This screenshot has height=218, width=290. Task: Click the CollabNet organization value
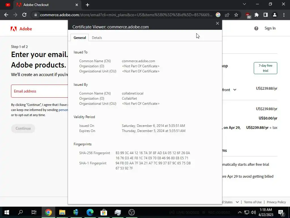(x=129, y=98)
